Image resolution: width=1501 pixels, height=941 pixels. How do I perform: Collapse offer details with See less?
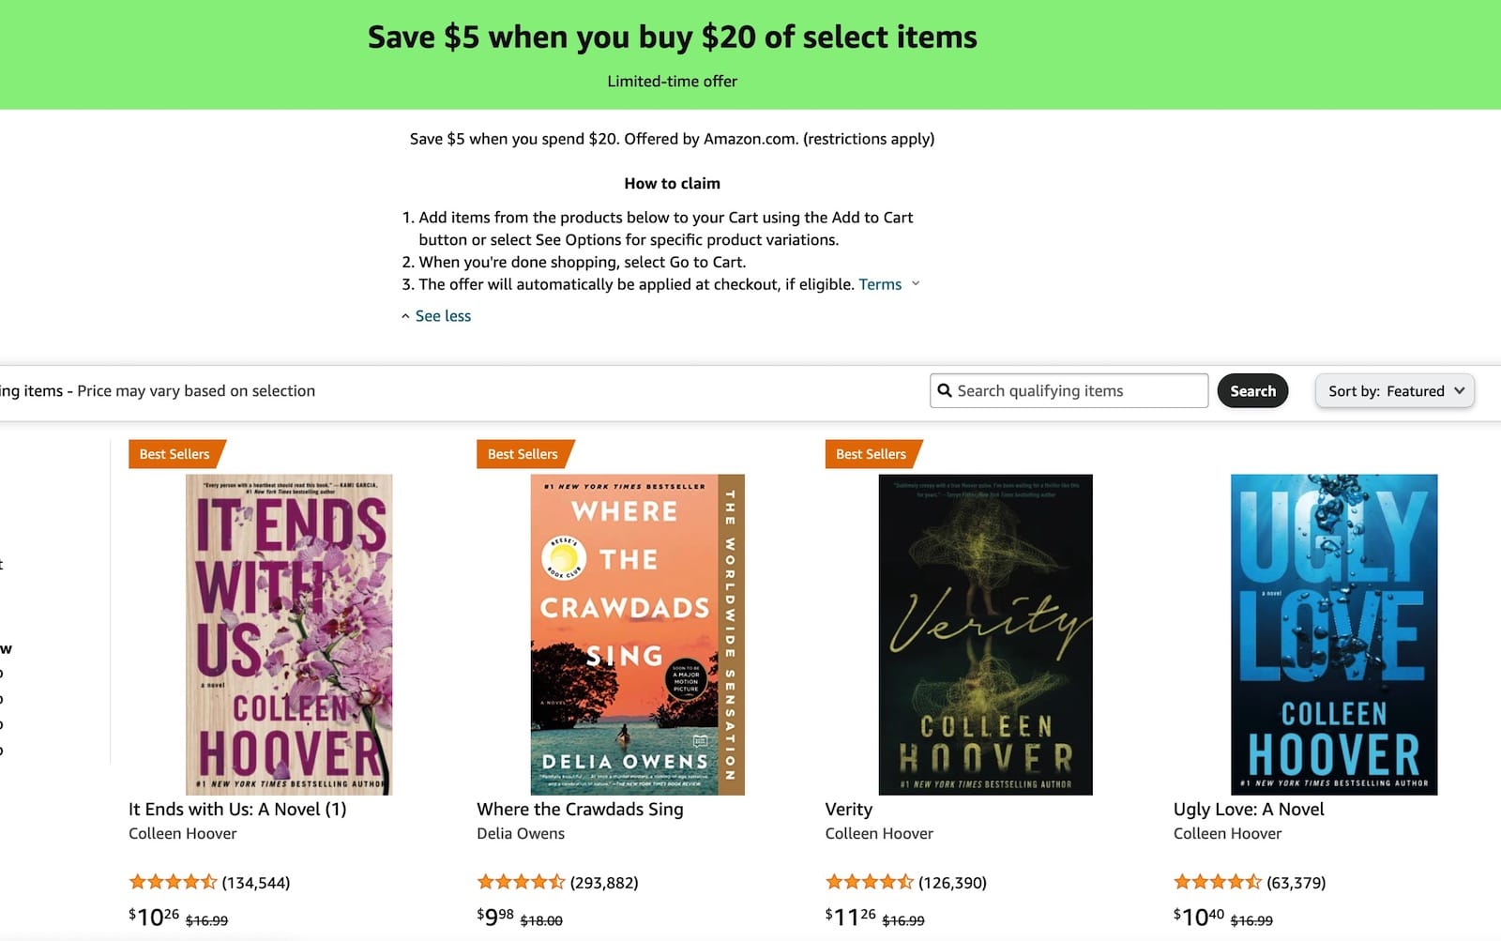tap(443, 316)
